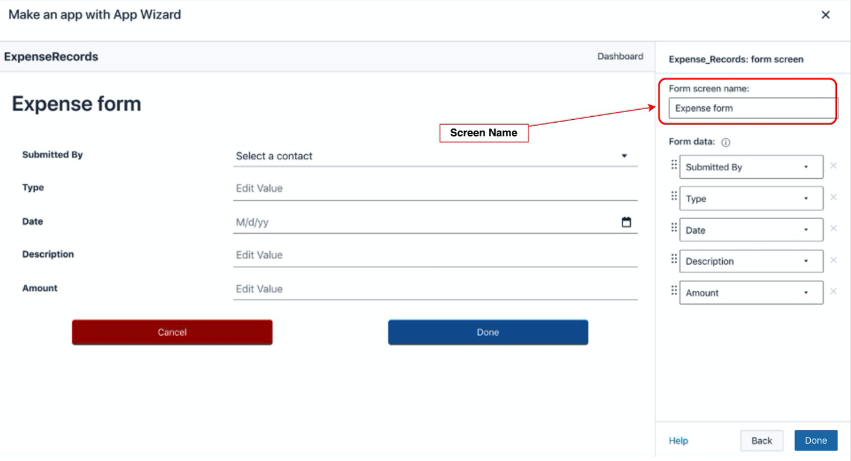Open the Select a contact dropdown
This screenshot has width=851, height=461.
435,156
